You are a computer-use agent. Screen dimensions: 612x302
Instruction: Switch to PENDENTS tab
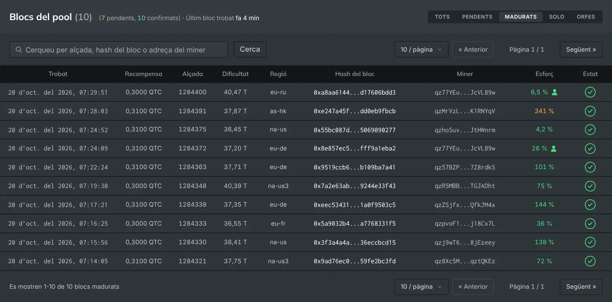477,17
